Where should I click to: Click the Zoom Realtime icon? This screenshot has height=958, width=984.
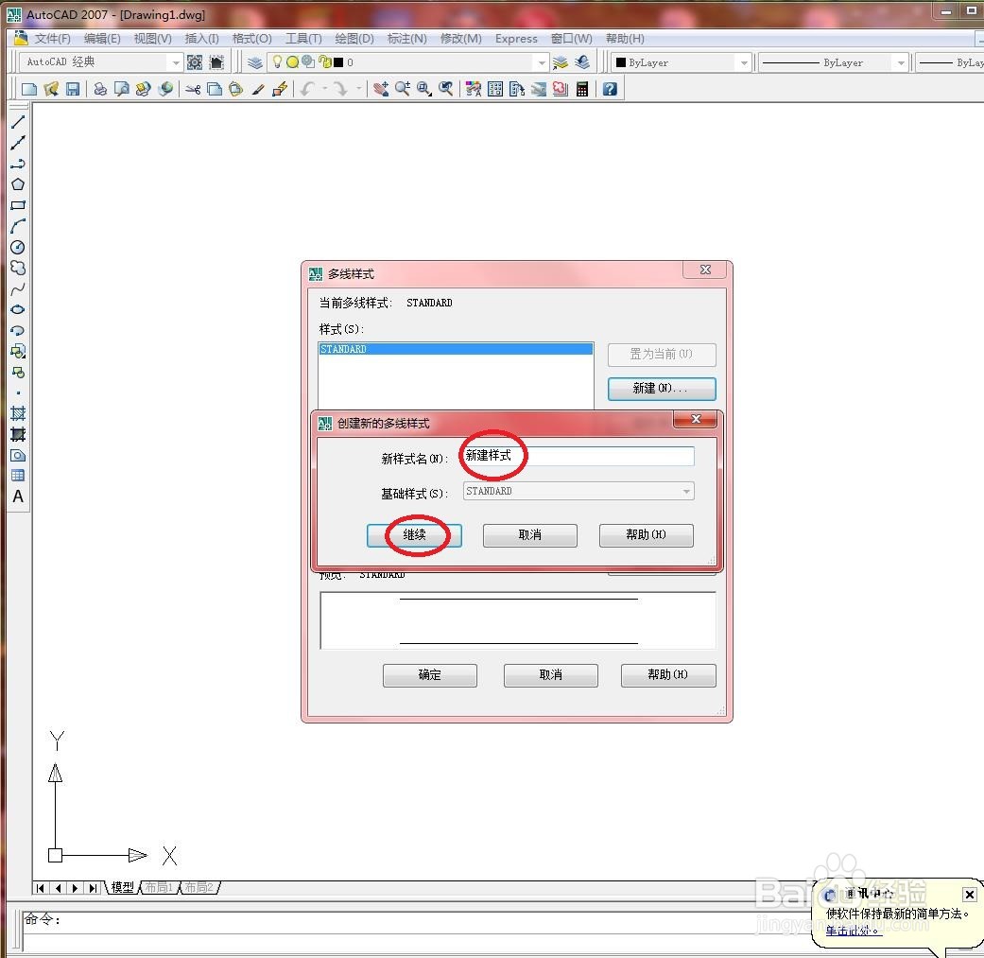pos(403,89)
